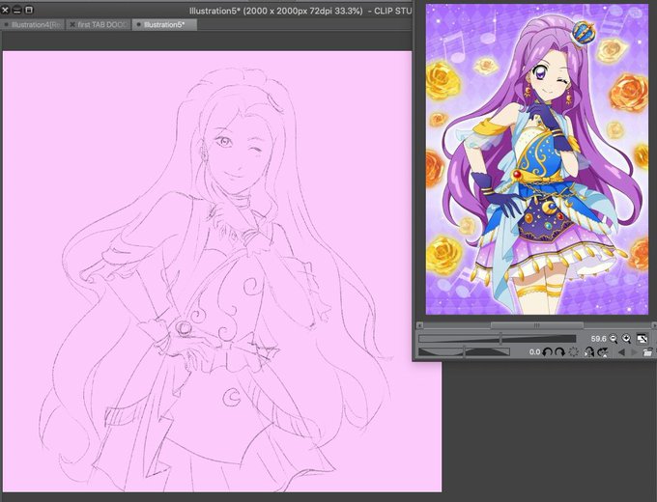The width and height of the screenshot is (657, 502).
Task: Show previous Sub View image
Action: [622, 352]
